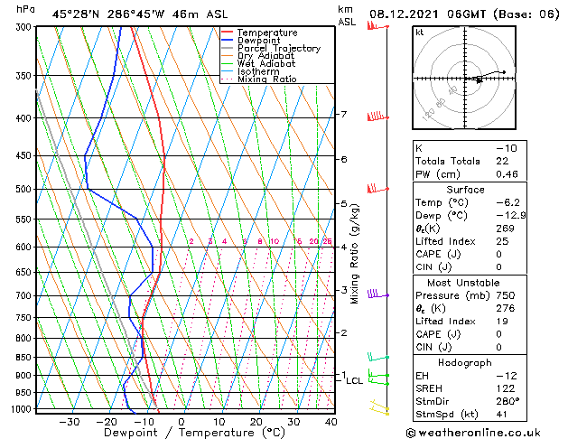
Task: Select the 'Isotherm' legend label
Action: [x=258, y=71]
